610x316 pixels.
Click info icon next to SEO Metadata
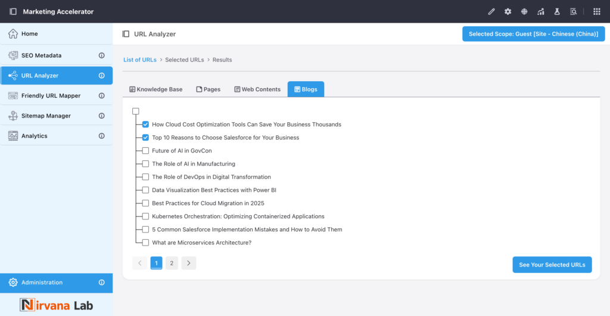101,55
